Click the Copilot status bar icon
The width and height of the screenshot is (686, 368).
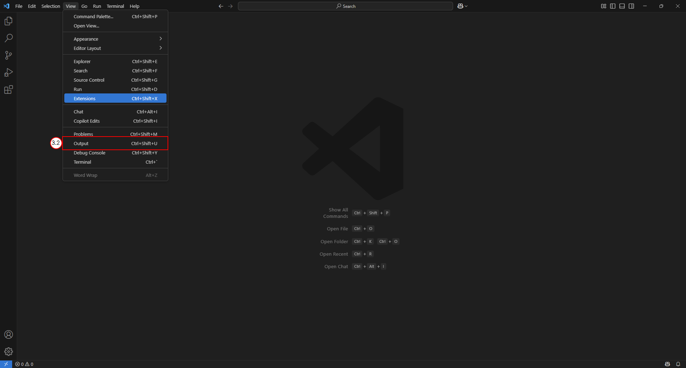667,364
